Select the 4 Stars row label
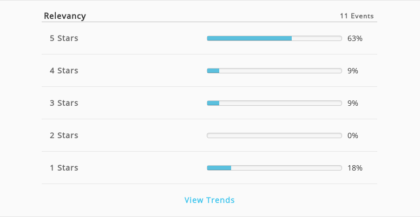 tap(64, 71)
